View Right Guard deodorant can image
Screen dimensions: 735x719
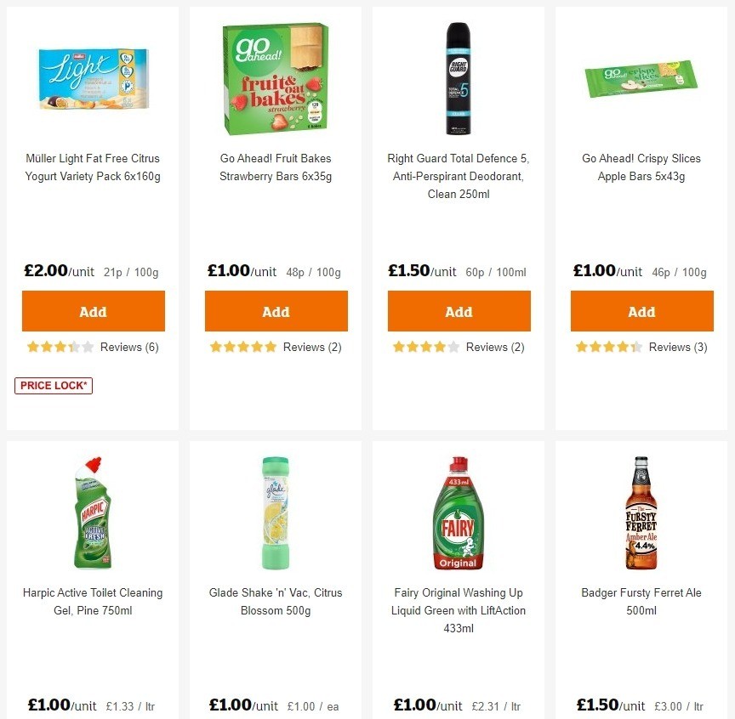459,78
